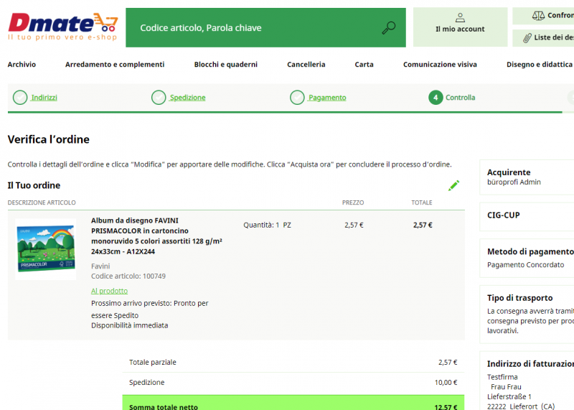
Task: Click the step 4 Controlla circle
Action: point(436,98)
